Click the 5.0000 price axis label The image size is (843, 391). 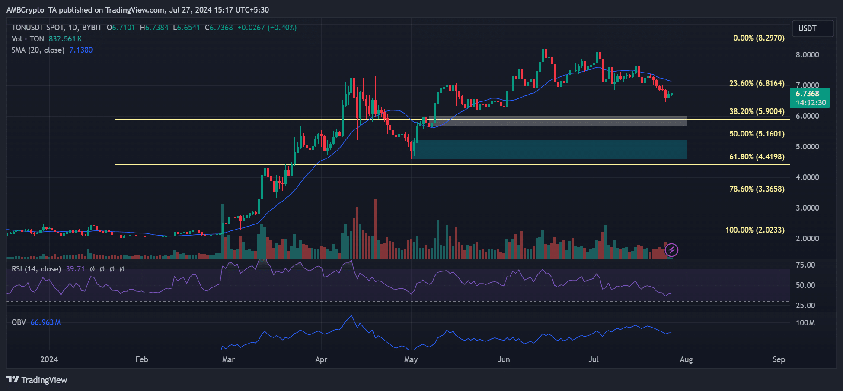(808, 147)
